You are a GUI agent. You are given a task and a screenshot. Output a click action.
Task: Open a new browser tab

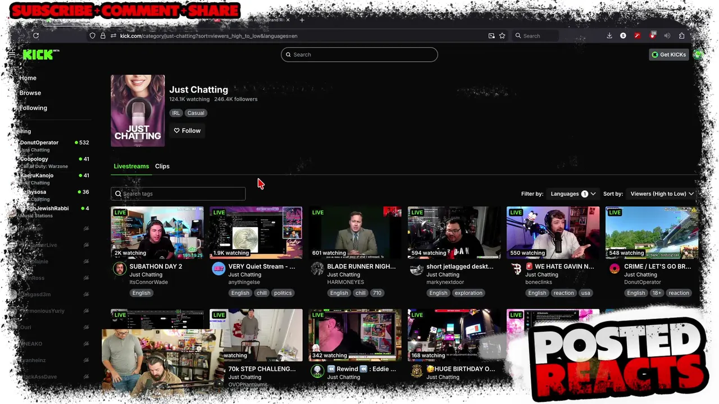click(x=302, y=20)
